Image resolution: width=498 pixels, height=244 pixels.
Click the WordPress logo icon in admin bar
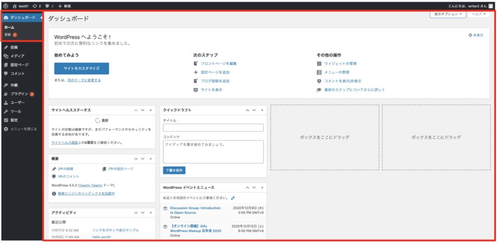(x=5, y=6)
